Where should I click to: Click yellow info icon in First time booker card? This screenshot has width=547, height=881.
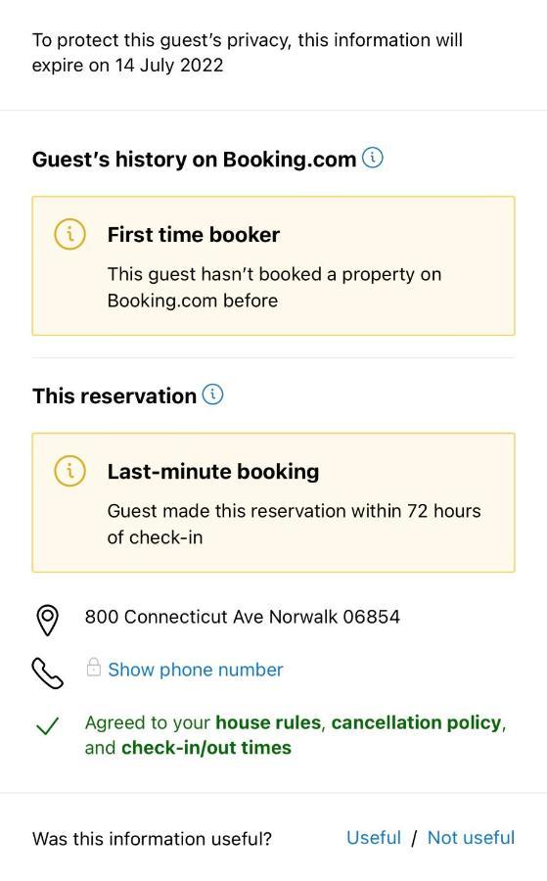coord(69,234)
